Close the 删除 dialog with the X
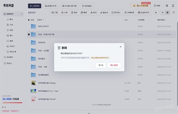The image size is (178, 114). coord(120,47)
